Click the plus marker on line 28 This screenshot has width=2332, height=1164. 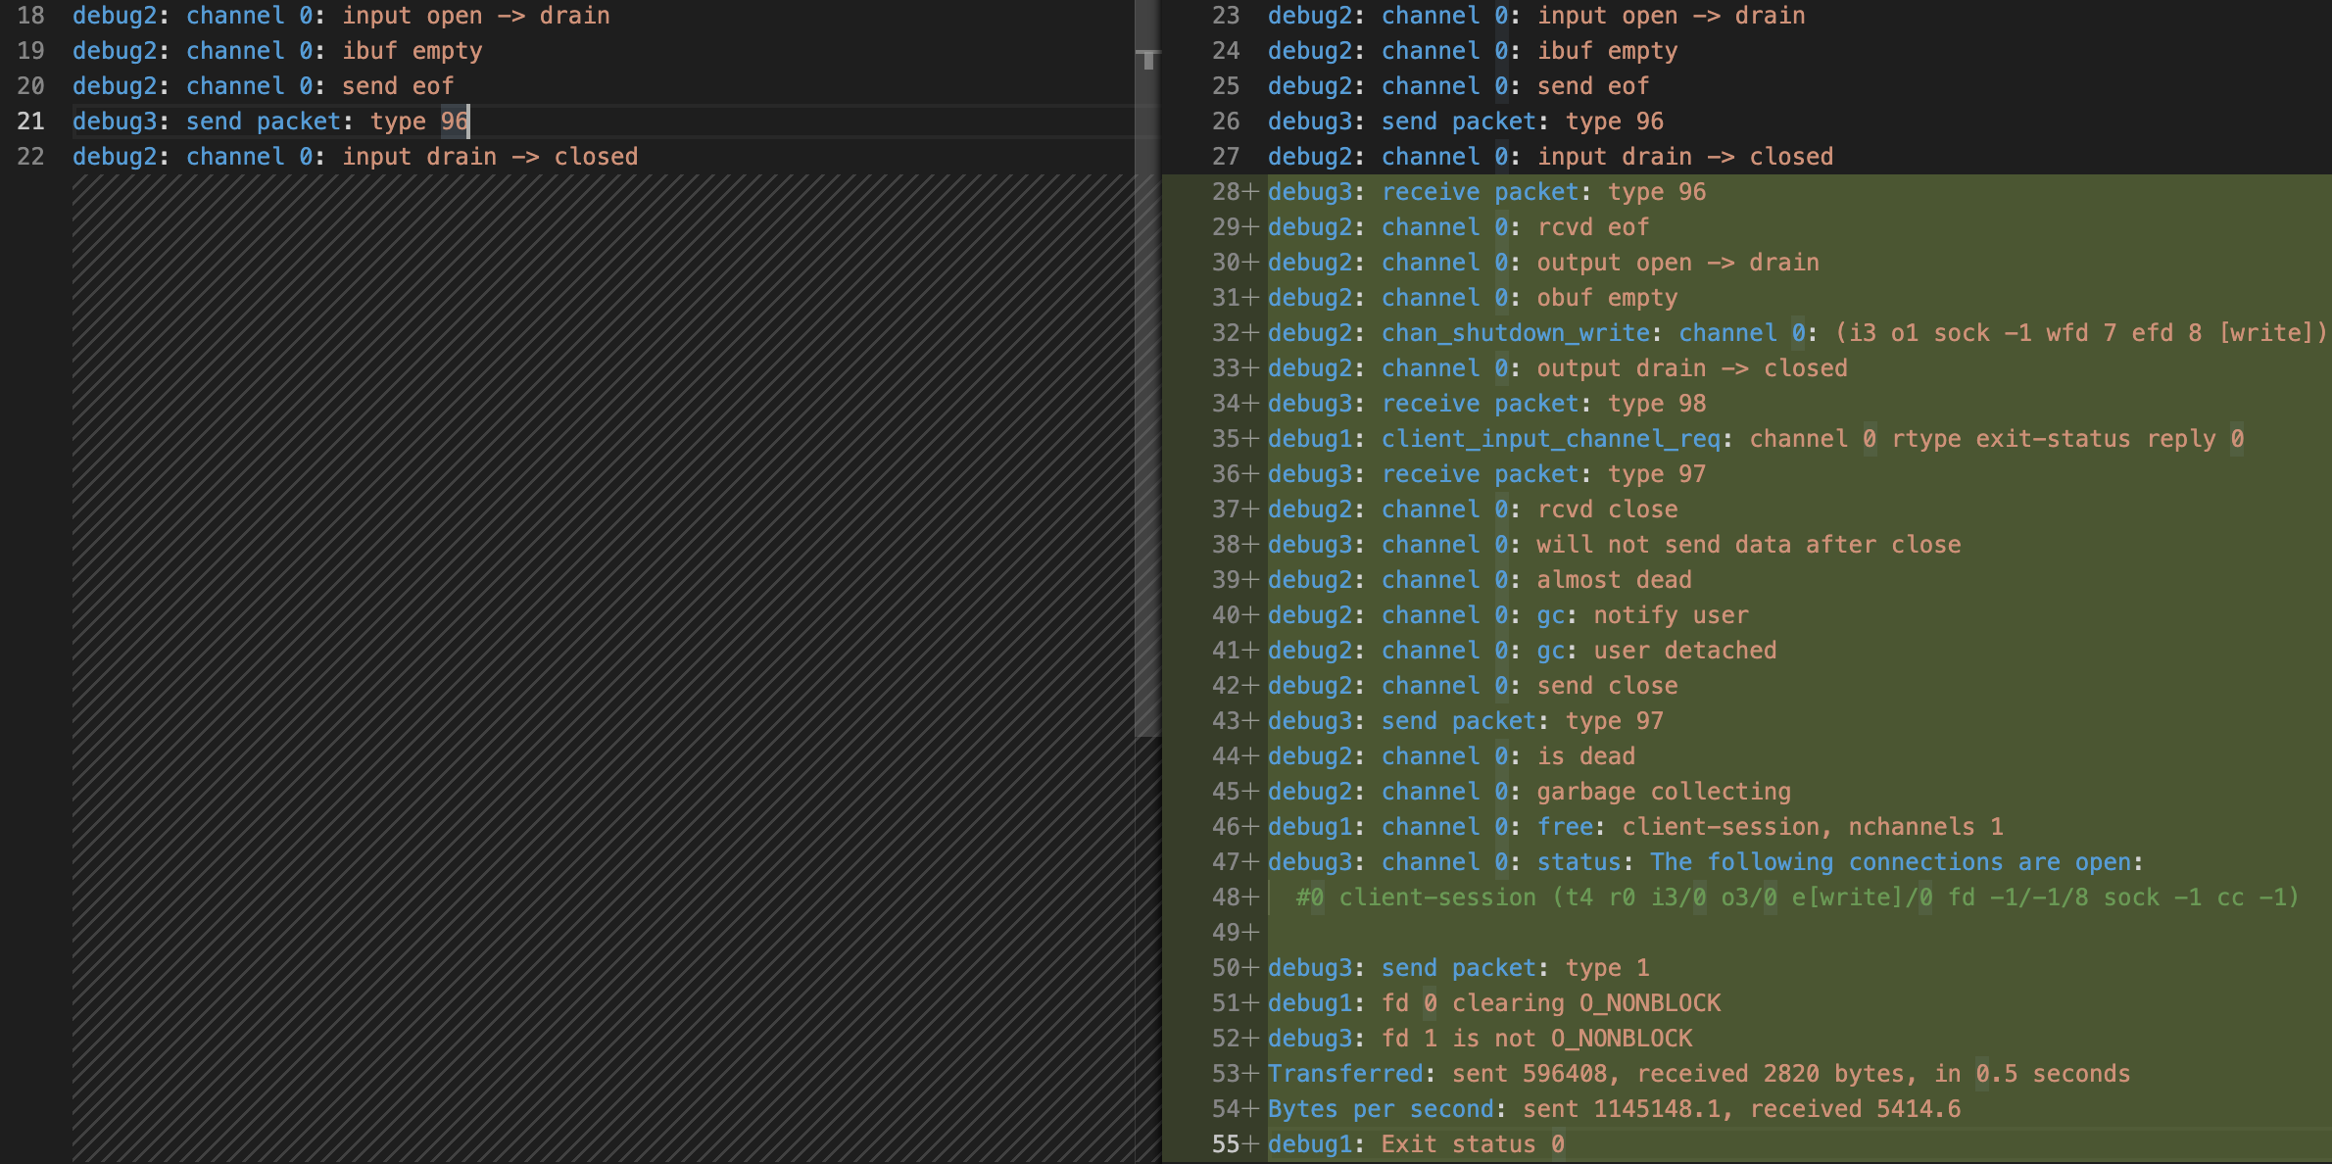pos(1250,192)
